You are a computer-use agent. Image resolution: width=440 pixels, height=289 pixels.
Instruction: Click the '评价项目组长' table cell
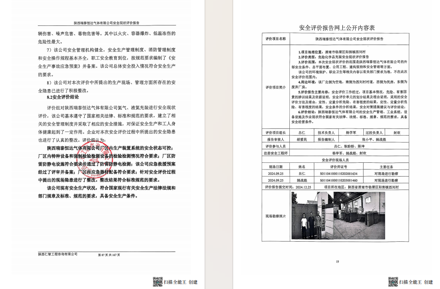point(276,132)
